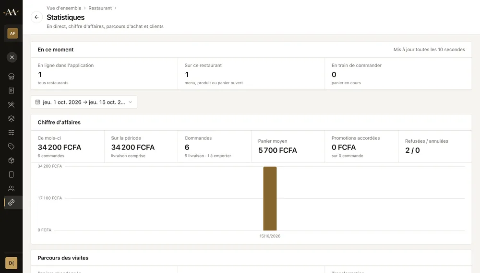
Task: Open the D( user avatar at bottom
Action: coord(12,263)
